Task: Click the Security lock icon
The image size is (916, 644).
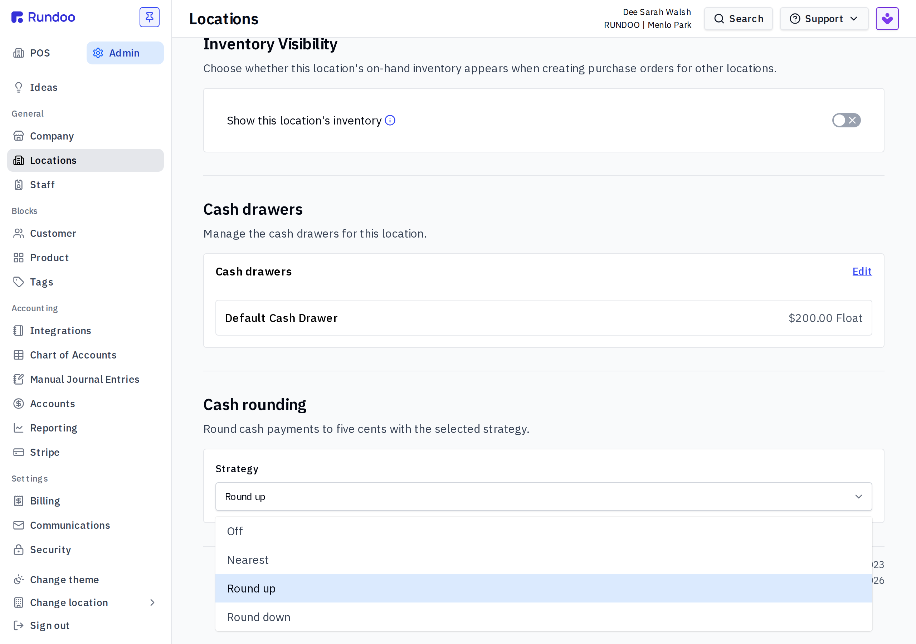Action: [x=18, y=550]
